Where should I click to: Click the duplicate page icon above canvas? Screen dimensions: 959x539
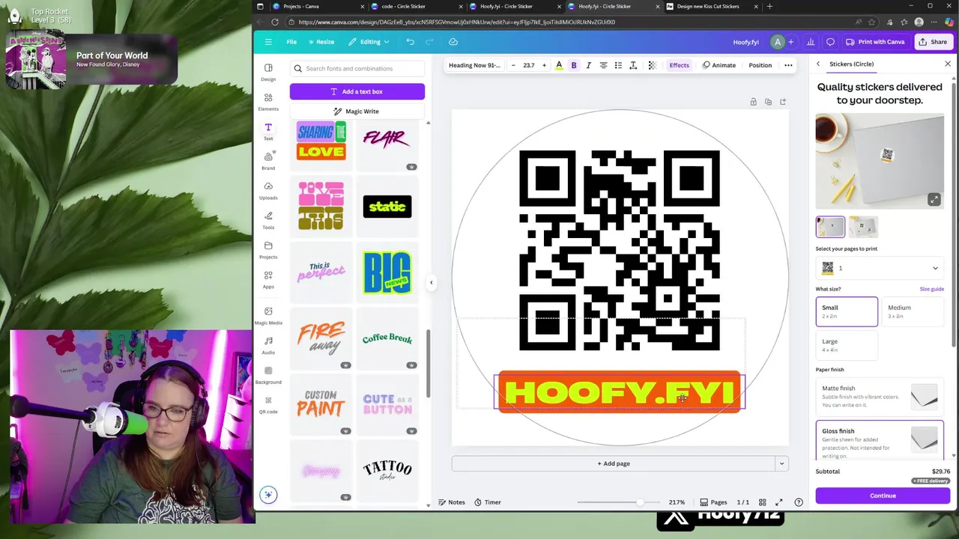coord(768,102)
